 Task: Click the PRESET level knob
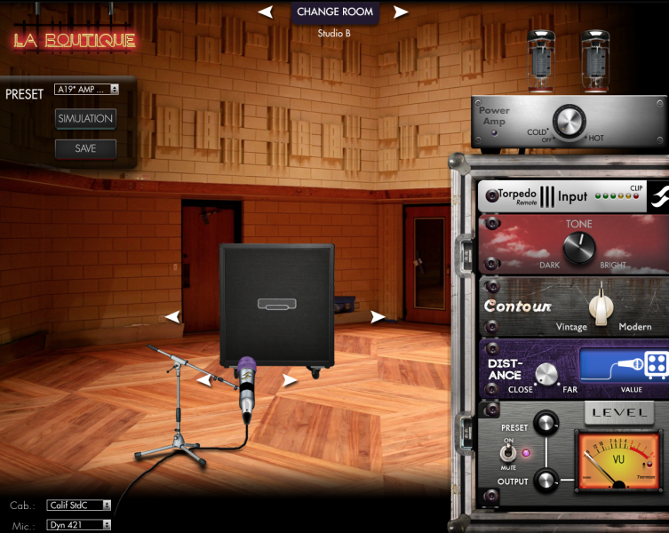(x=546, y=423)
